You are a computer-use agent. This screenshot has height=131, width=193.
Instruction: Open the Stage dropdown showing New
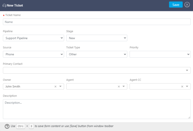tap(97, 38)
